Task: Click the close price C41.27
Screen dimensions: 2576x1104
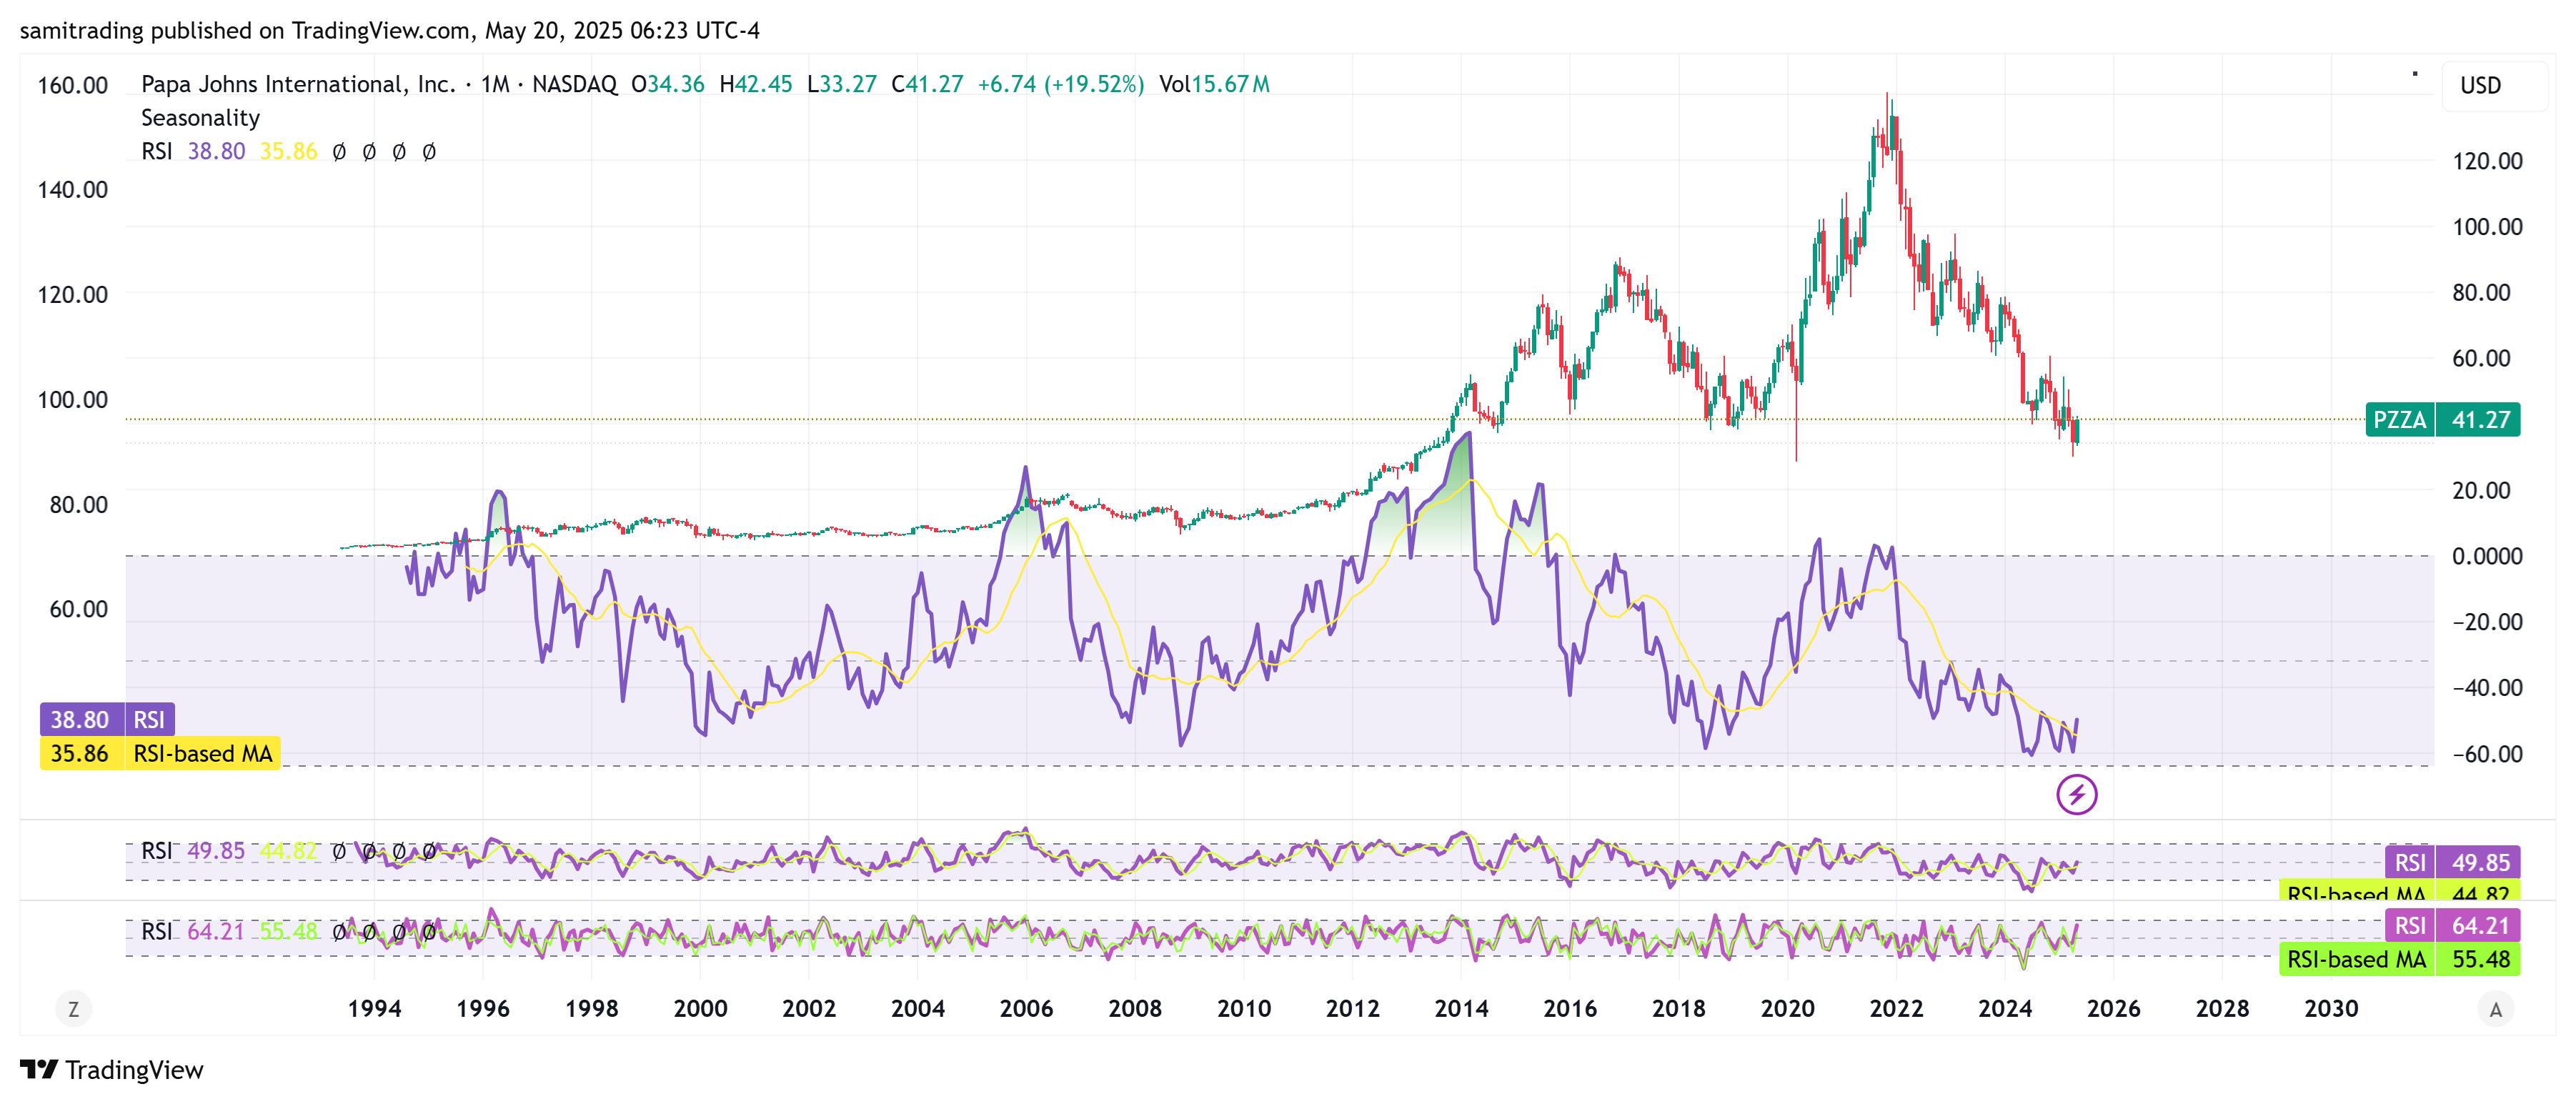Action: 927,84
